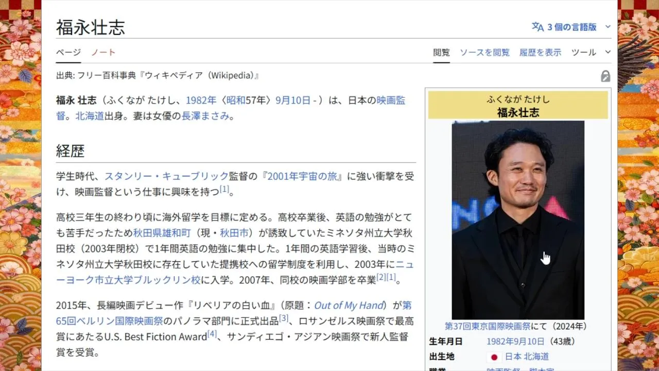Select the 閲覧 tab
659x371 pixels.
(x=441, y=52)
